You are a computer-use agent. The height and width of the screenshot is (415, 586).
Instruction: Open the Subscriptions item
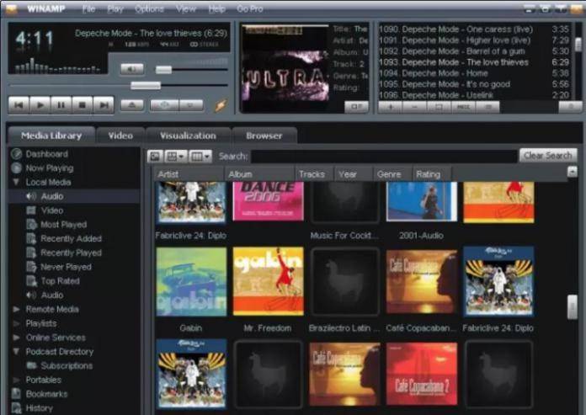point(67,365)
